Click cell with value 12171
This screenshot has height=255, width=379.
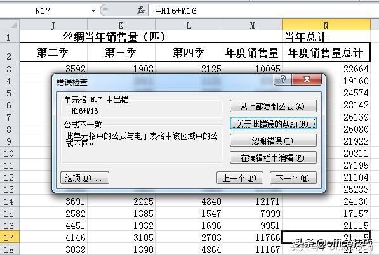(x=252, y=201)
